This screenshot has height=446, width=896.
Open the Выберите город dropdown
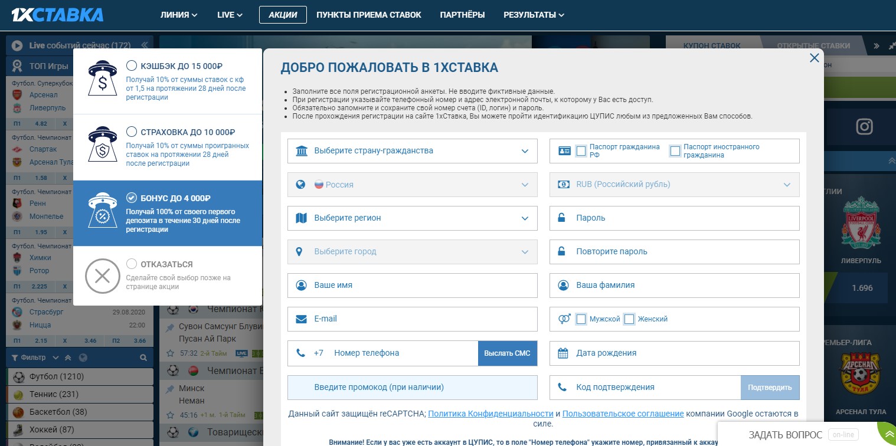click(413, 252)
